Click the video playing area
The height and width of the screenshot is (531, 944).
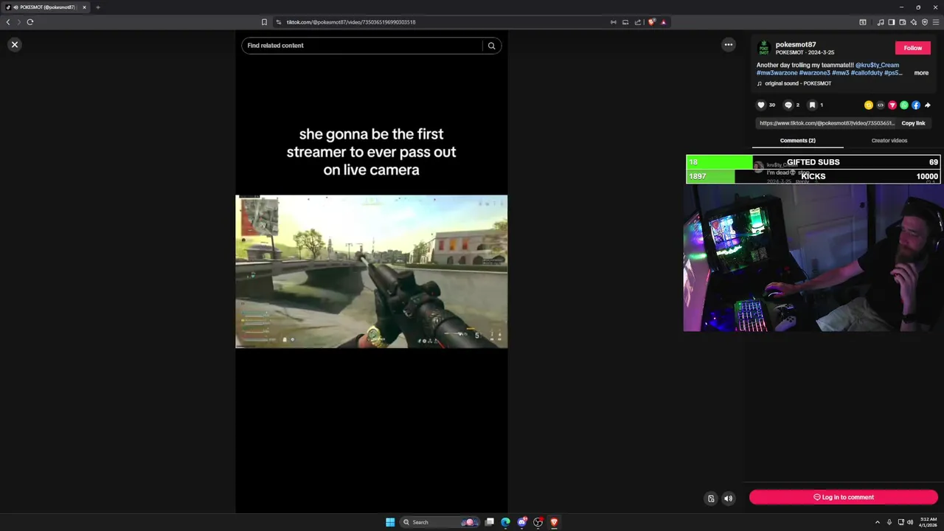click(x=371, y=271)
